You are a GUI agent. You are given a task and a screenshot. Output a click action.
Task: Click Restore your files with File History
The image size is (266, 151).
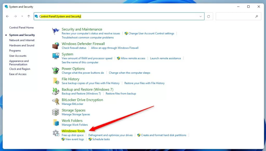click(x=144, y=83)
